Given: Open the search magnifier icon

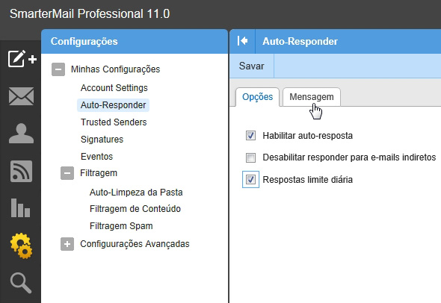Looking at the screenshot, I should [x=21, y=283].
